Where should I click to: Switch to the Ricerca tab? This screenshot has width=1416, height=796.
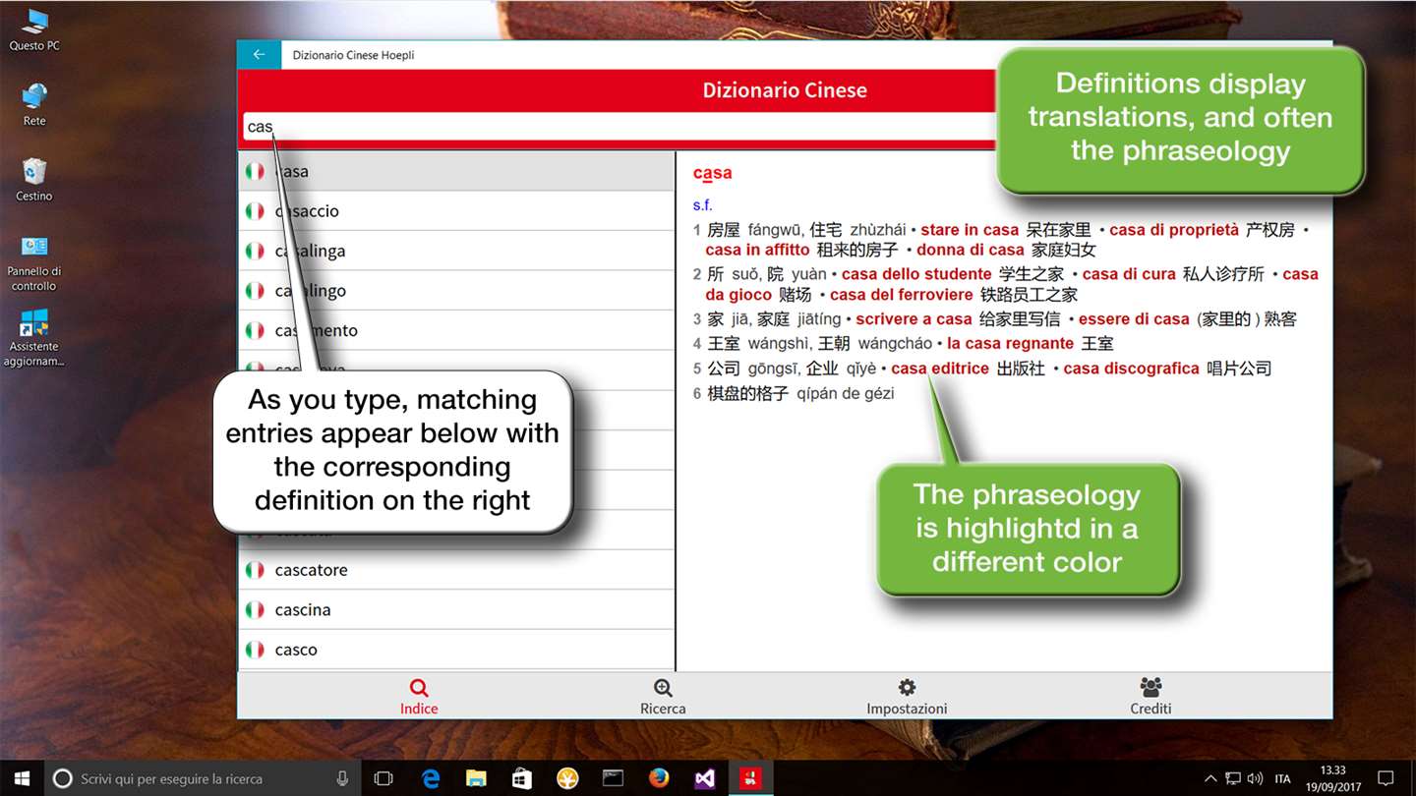click(x=663, y=697)
